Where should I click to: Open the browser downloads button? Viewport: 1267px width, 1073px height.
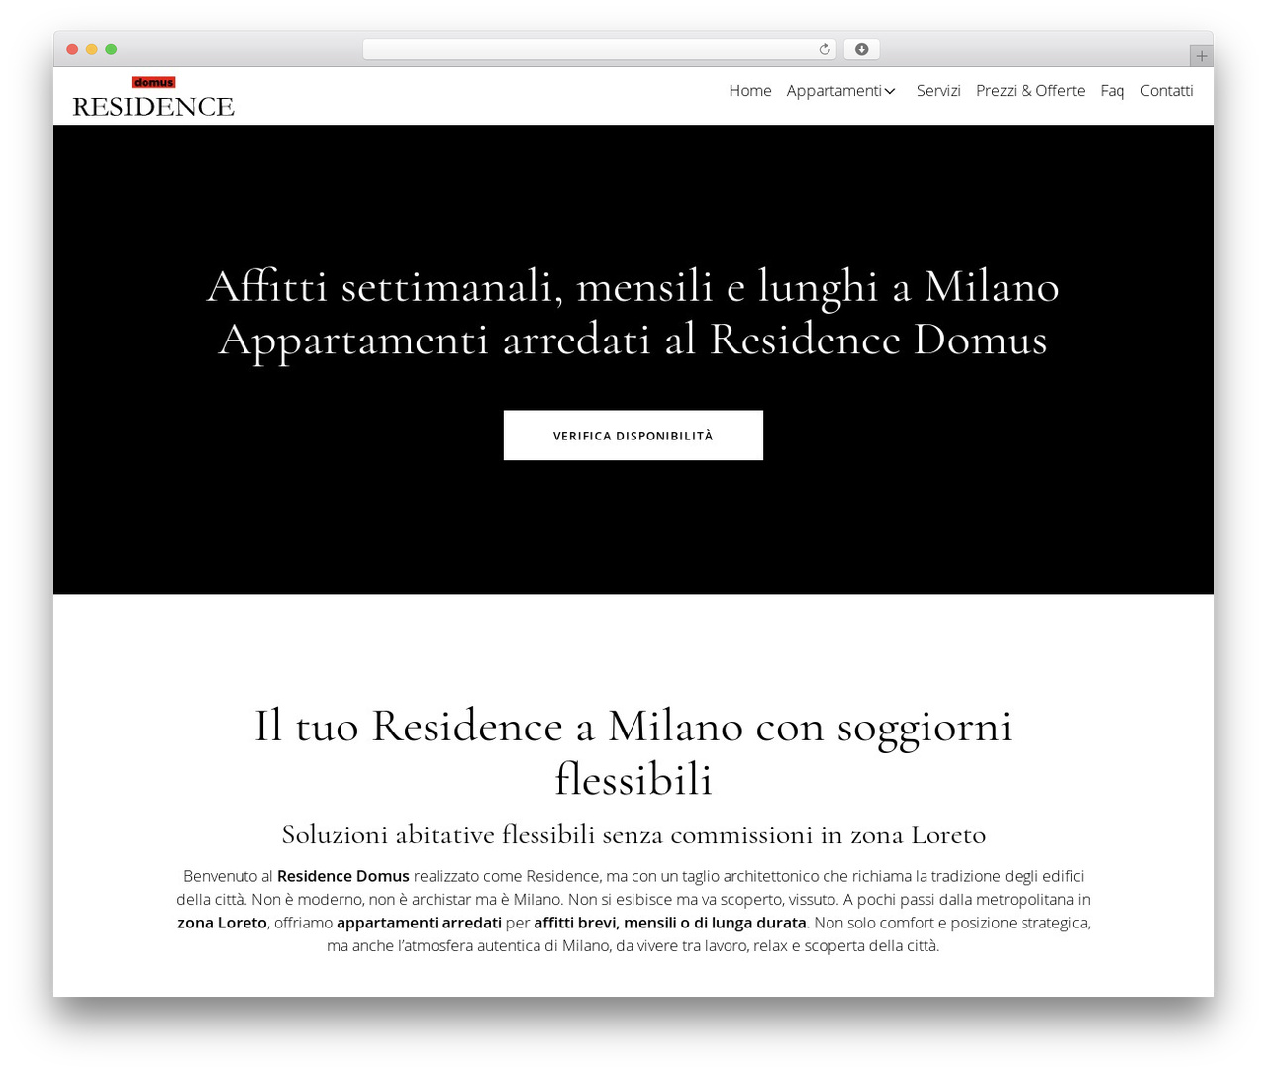pos(861,49)
